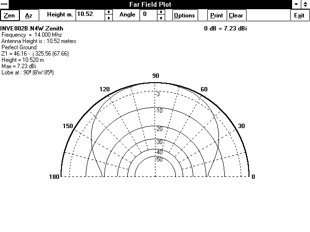Click the -10 dB ring label
The width and height of the screenshot is (310, 232).
click(159, 111)
